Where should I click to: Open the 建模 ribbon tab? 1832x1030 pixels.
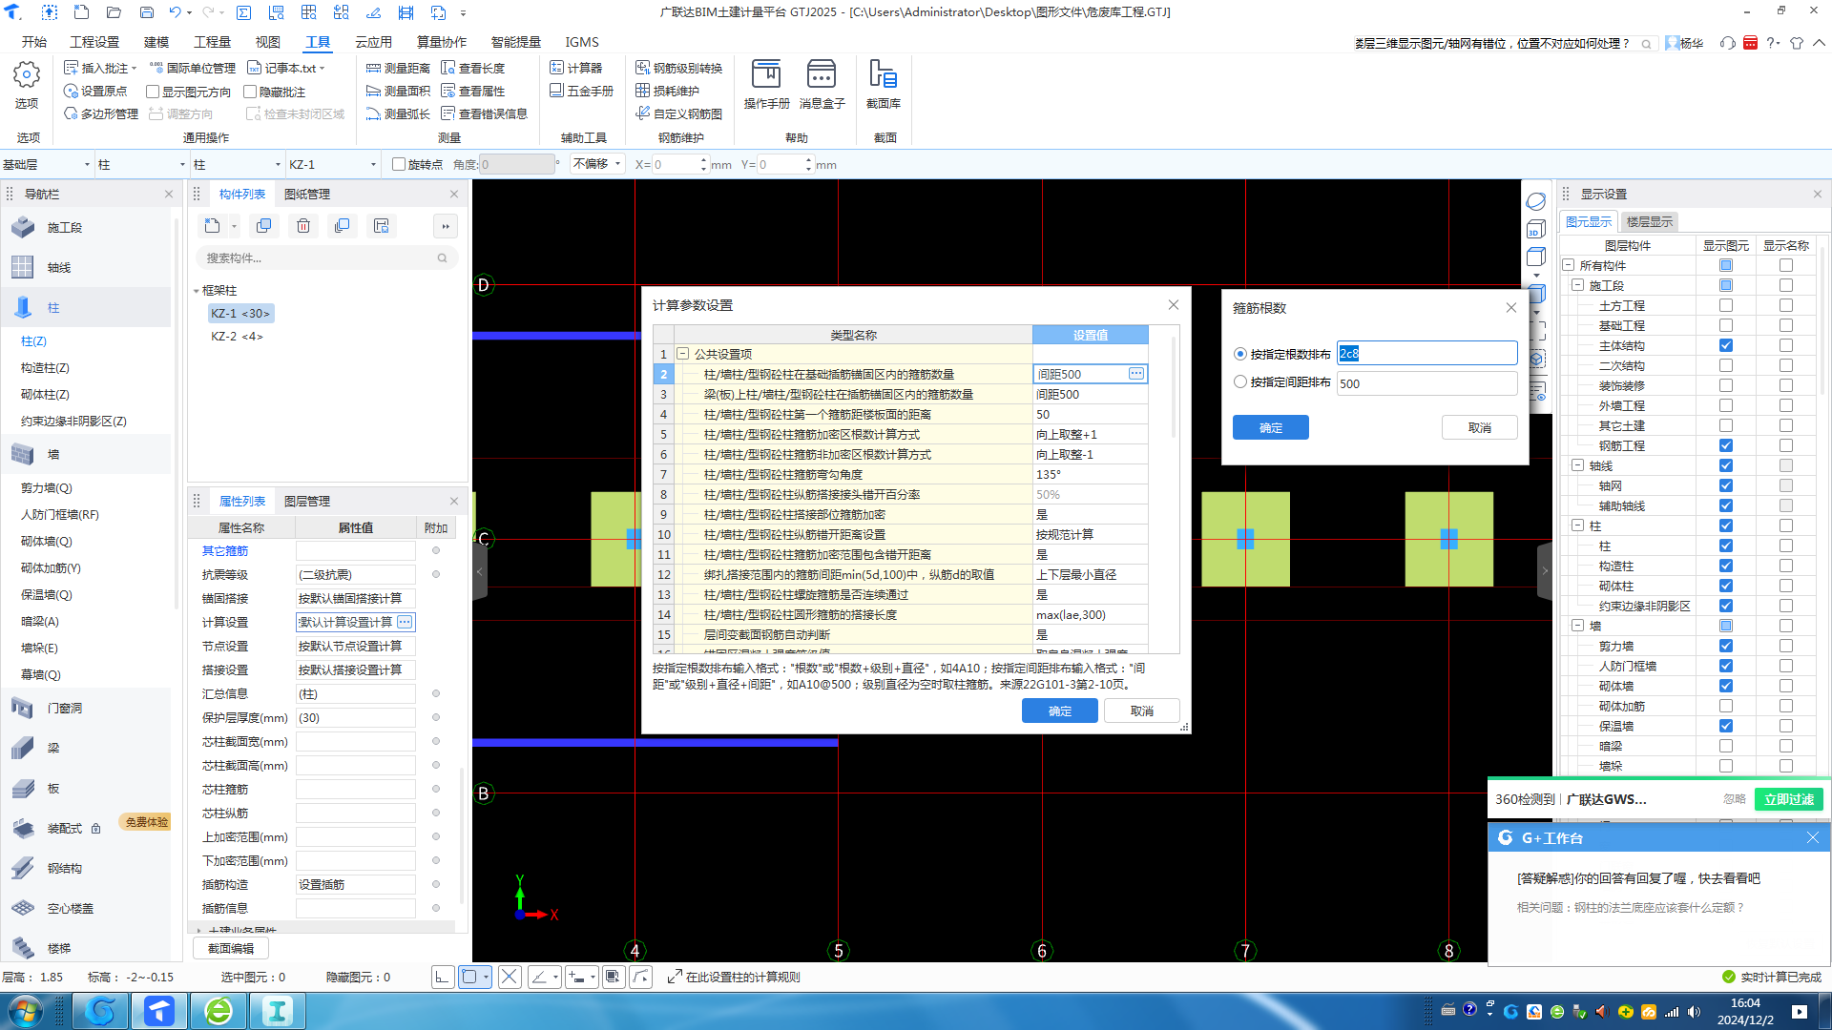click(x=156, y=42)
